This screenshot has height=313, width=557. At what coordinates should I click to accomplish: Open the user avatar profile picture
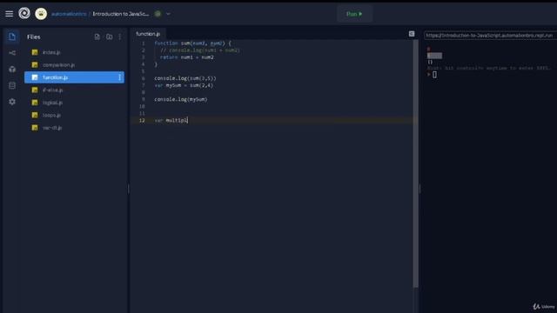41,14
